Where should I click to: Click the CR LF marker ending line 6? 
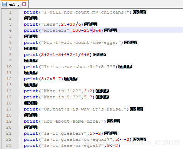coord(131,42)
